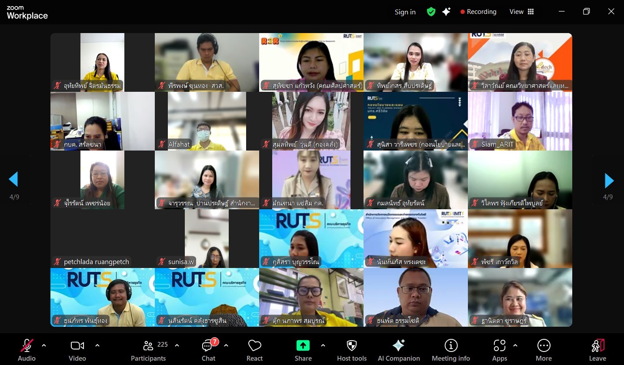Click the More options ellipsis icon

click(544, 345)
